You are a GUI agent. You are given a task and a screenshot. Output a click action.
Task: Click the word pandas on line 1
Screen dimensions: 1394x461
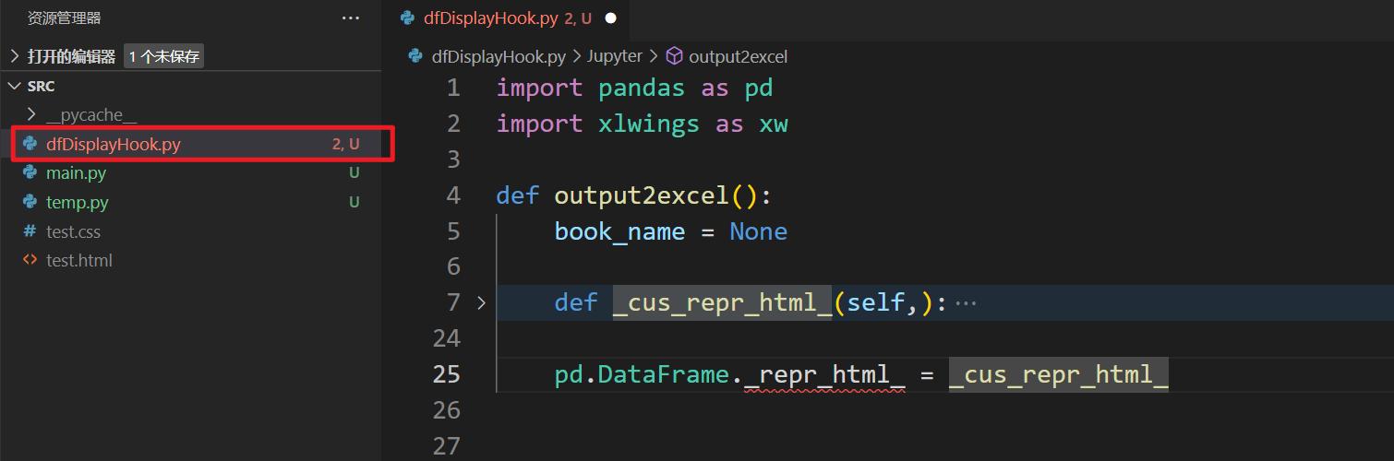pos(642,88)
